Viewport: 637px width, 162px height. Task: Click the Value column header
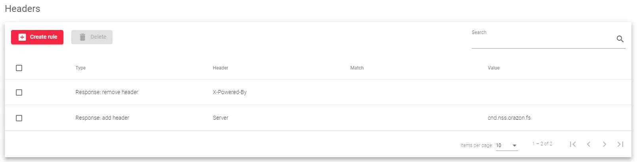pos(493,68)
